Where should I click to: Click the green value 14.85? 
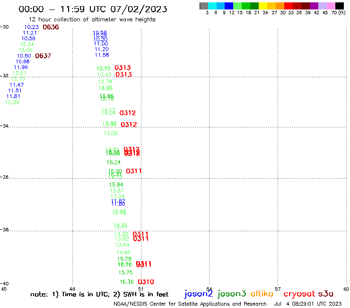point(123,253)
